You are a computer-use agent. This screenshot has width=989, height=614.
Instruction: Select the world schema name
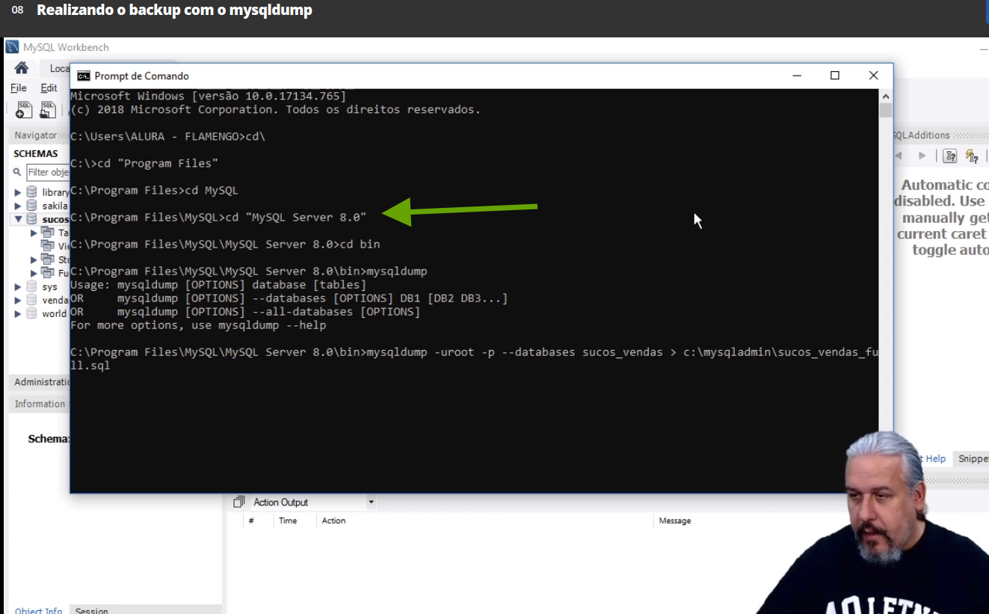pos(54,313)
